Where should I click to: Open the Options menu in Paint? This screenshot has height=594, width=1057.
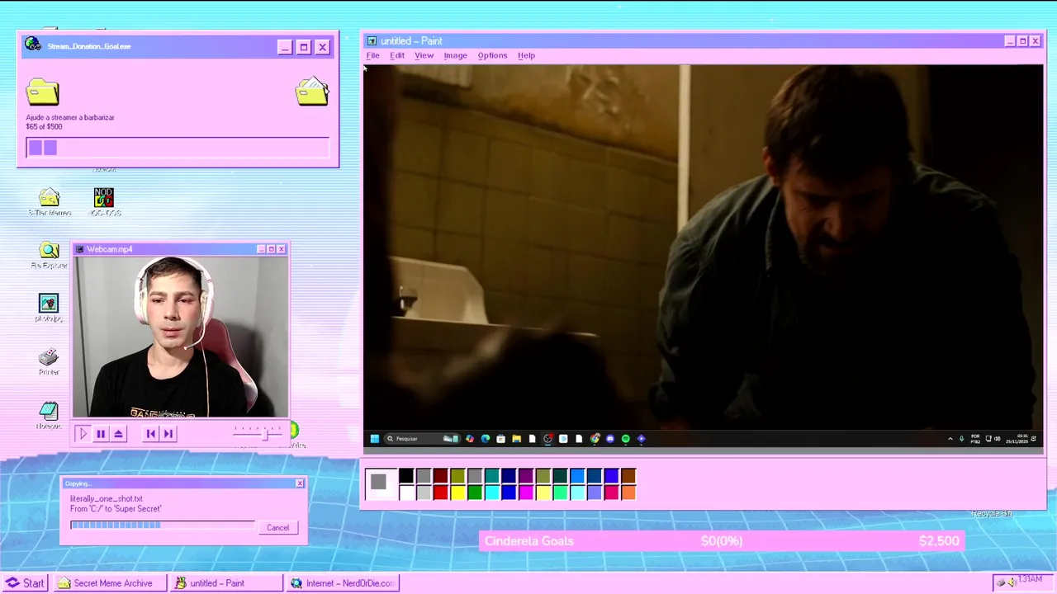(x=492, y=55)
